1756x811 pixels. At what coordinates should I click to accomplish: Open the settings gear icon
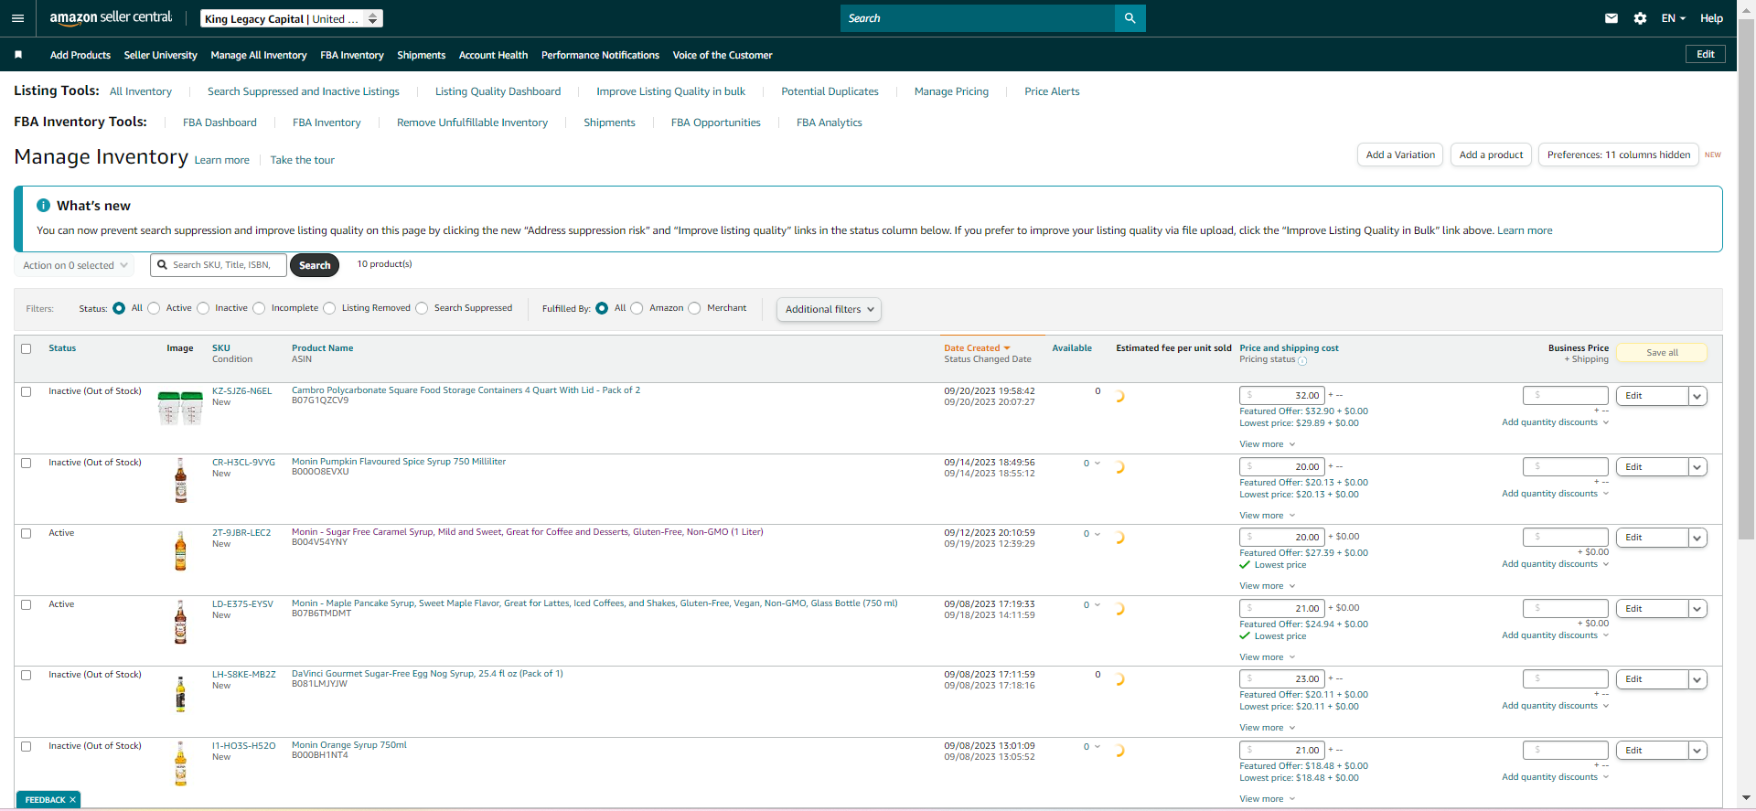1640,18
